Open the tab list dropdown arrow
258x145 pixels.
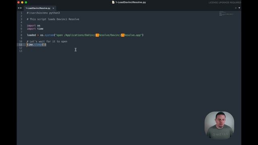tap(239, 8)
